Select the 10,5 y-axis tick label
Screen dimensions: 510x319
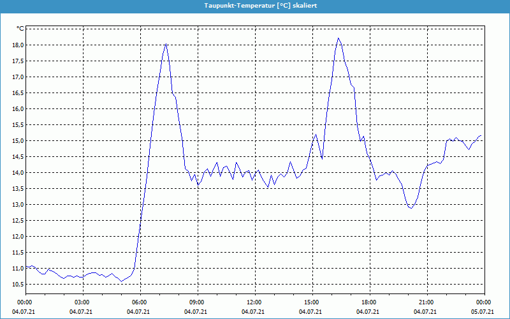click(x=17, y=285)
